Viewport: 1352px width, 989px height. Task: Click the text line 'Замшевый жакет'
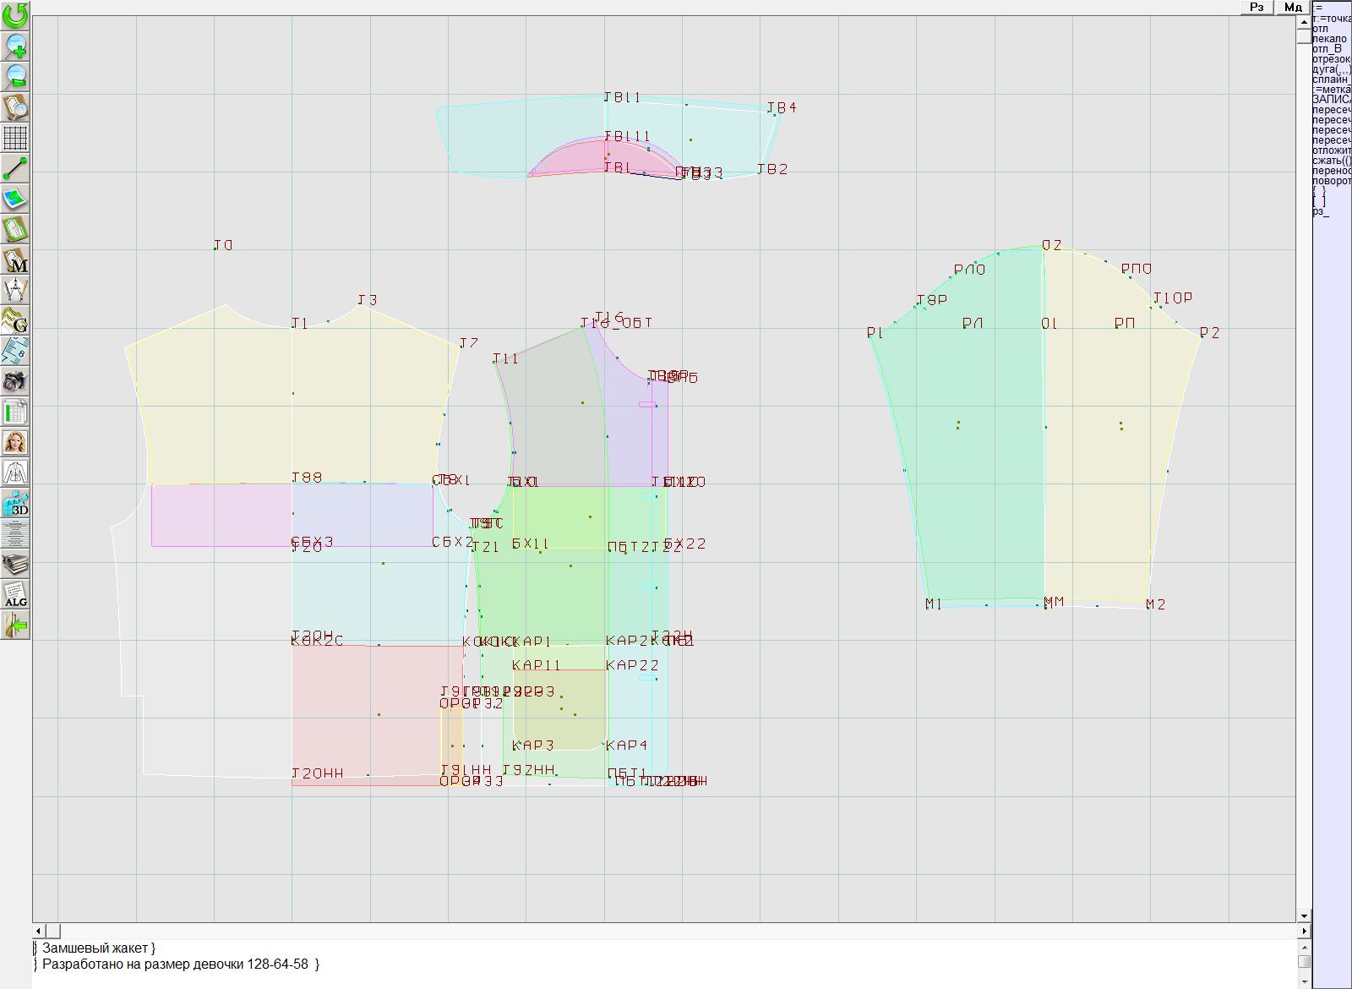point(95,948)
